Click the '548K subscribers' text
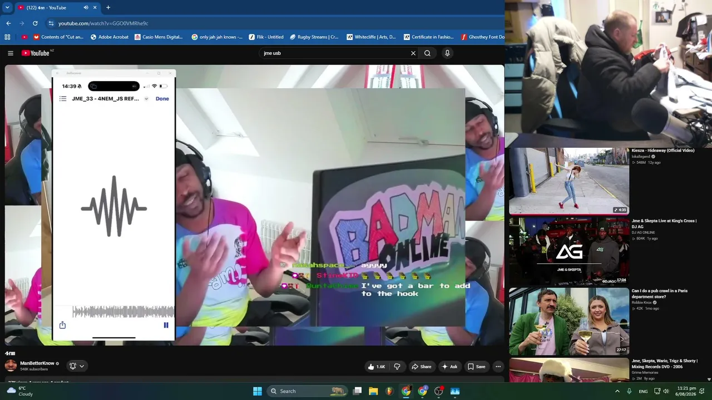This screenshot has width=712, height=400. point(34,369)
